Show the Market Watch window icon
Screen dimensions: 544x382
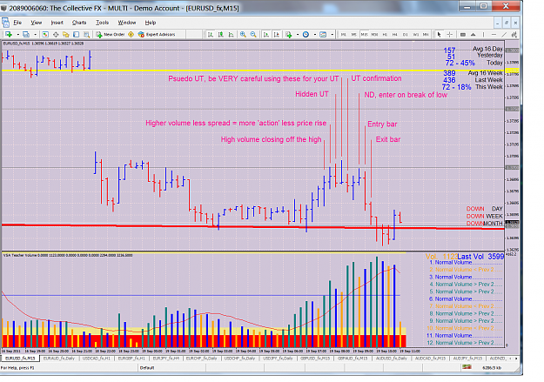45,34
